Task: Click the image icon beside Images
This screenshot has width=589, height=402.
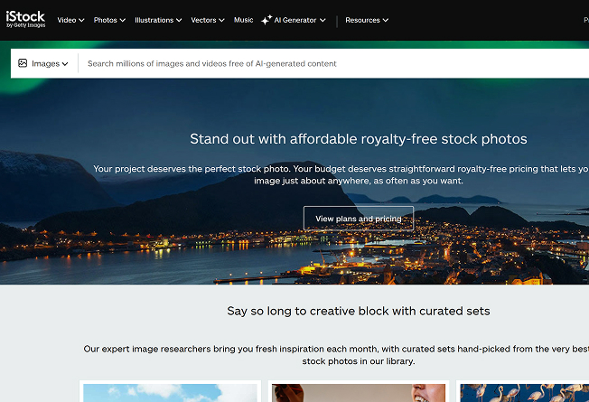Action: [x=23, y=63]
